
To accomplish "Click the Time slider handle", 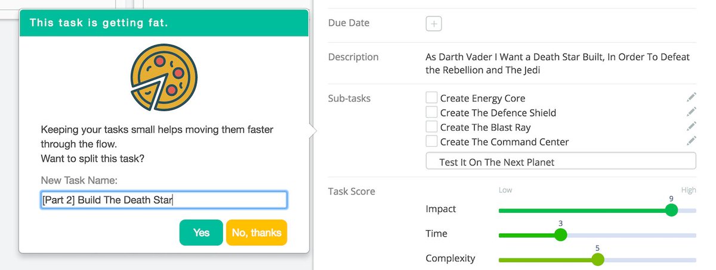I will pos(560,235).
